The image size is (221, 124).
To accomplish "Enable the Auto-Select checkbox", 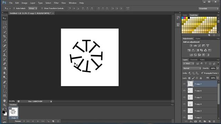I will [14, 8].
